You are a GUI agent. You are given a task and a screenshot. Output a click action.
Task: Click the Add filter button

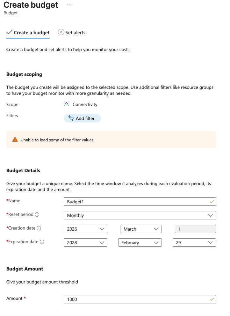coord(82,118)
